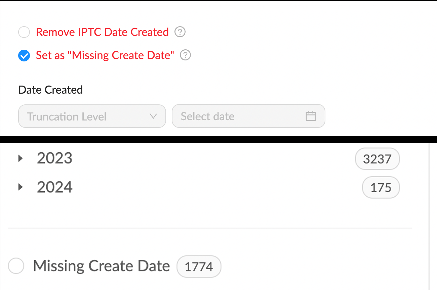Viewport: 437px width, 290px height.
Task: Open the calendar icon in date picker
Action: (x=311, y=116)
